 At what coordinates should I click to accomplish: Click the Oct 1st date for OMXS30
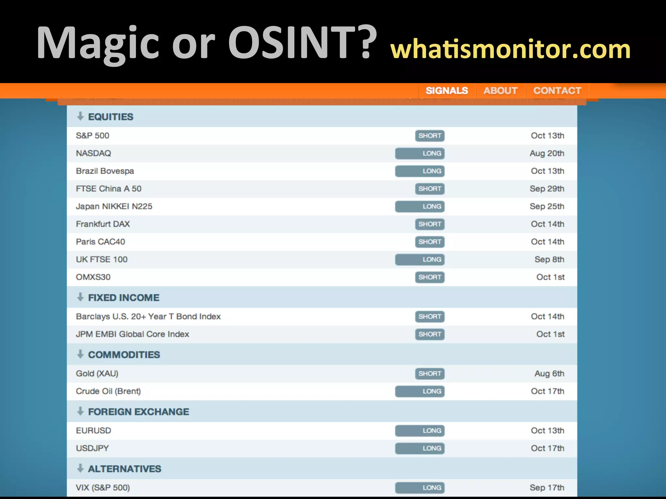[x=551, y=277]
